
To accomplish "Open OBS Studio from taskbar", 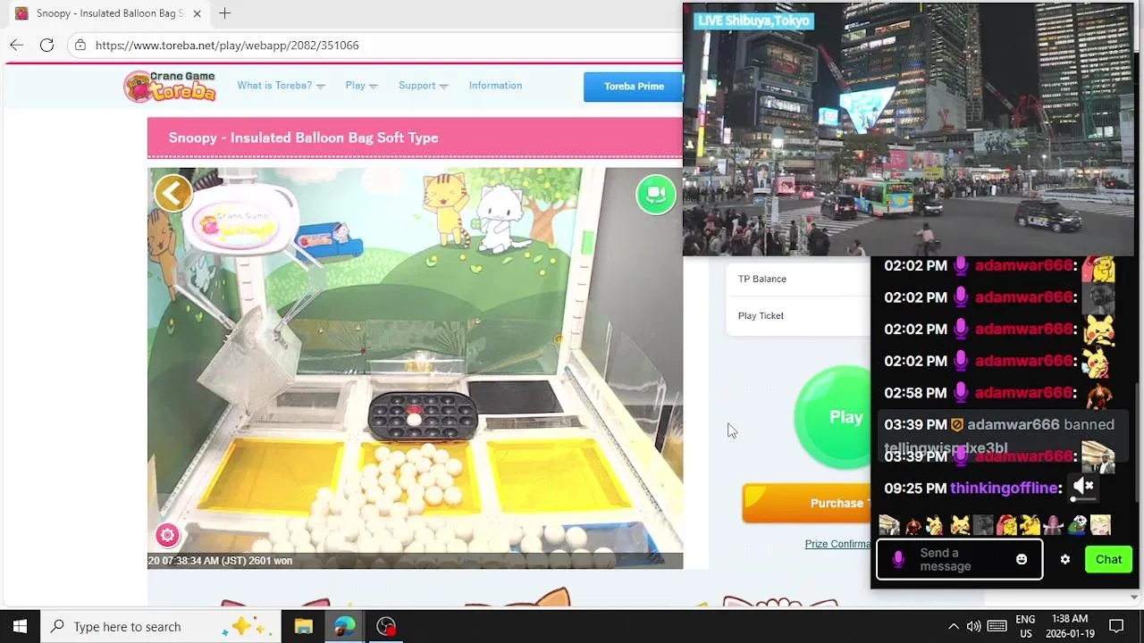I will [385, 626].
